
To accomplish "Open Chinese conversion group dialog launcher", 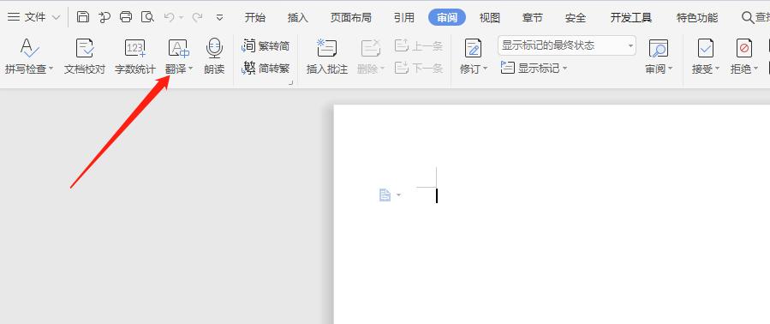I will [x=290, y=82].
